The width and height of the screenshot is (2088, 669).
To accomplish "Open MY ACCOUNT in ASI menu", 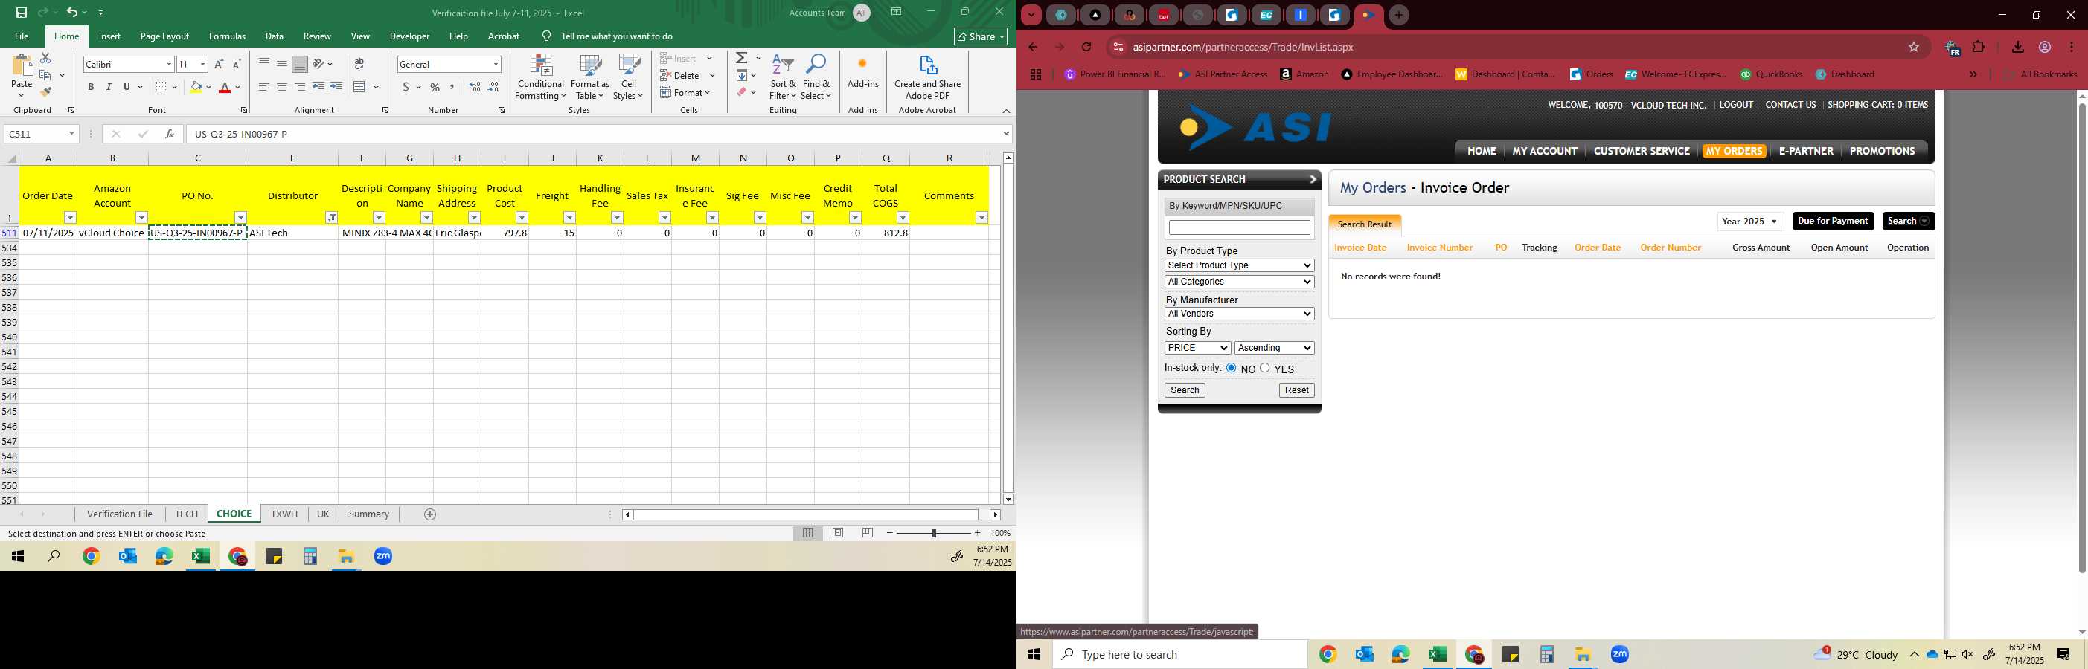I will 1544,152.
